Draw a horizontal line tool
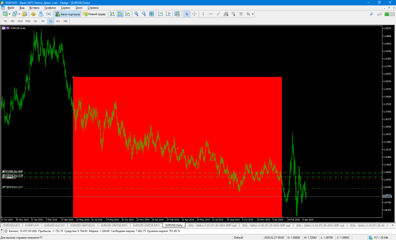The height and width of the screenshot is (240, 396). (211, 14)
